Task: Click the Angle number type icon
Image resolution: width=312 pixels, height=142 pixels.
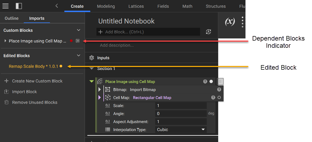Action: coord(108,113)
